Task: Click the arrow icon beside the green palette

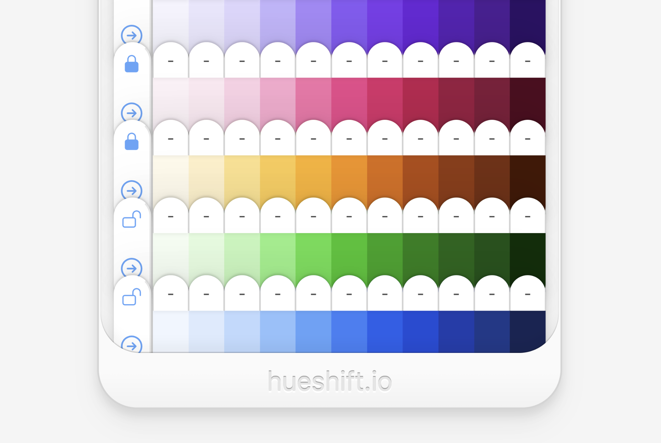Action: tap(132, 268)
